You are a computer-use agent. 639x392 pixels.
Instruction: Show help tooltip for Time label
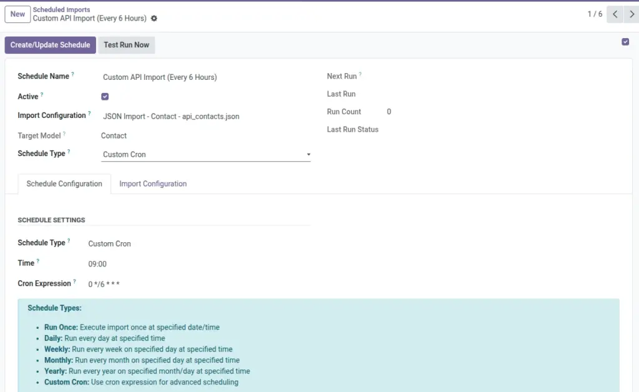tap(38, 261)
